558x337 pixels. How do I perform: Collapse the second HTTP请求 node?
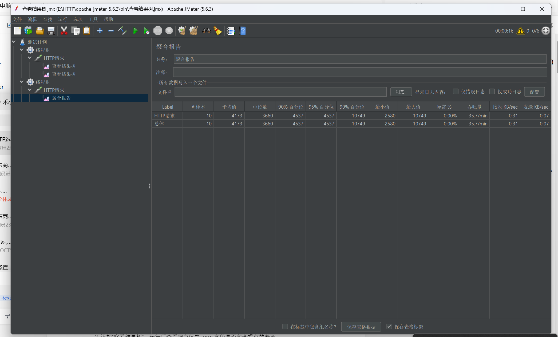[x=30, y=90]
